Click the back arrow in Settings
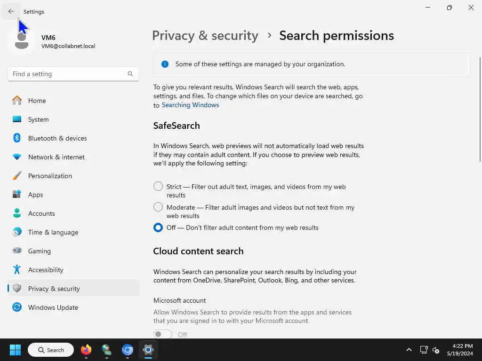The image size is (482, 361). 11,11
